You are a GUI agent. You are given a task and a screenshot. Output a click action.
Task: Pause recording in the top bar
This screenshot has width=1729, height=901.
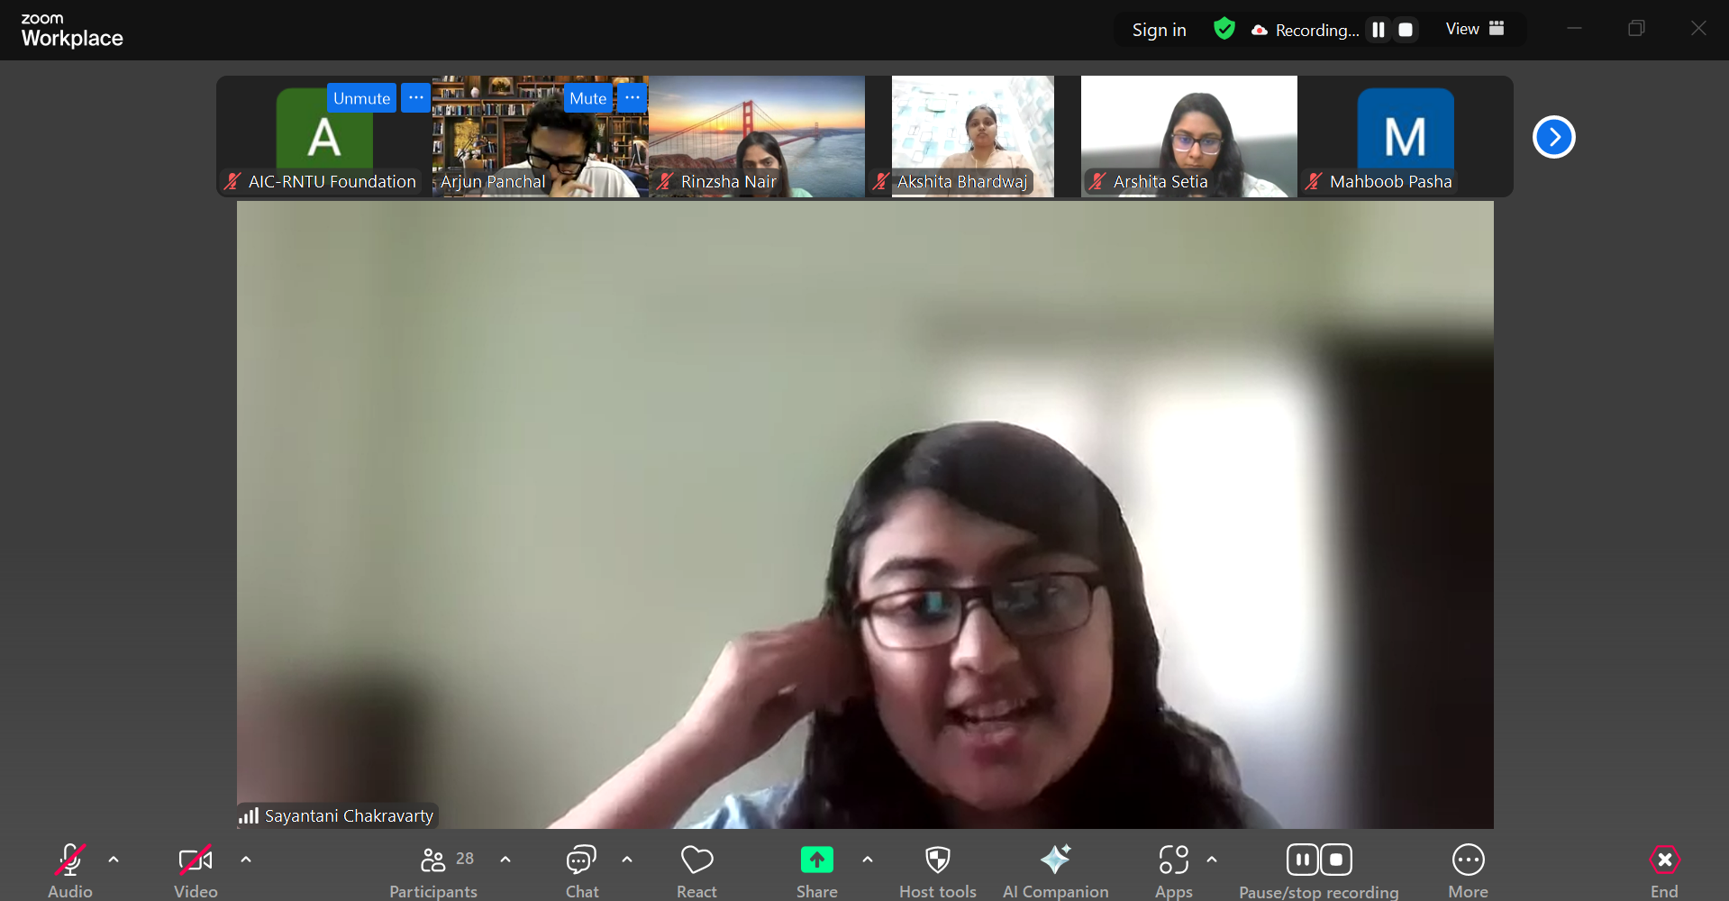pyautogui.click(x=1378, y=30)
